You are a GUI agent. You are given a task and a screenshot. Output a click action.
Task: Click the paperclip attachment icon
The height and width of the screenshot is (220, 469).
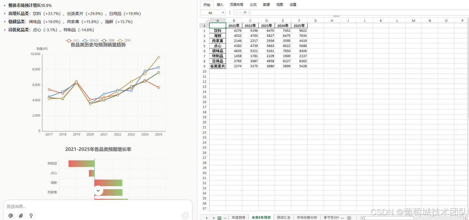point(21,216)
